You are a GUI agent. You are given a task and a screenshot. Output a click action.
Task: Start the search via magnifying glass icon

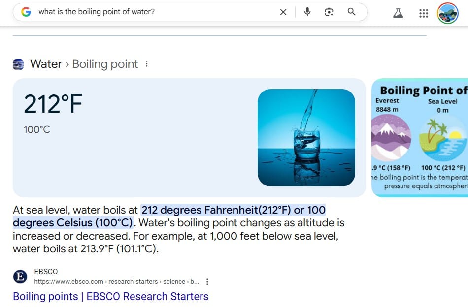tap(351, 12)
